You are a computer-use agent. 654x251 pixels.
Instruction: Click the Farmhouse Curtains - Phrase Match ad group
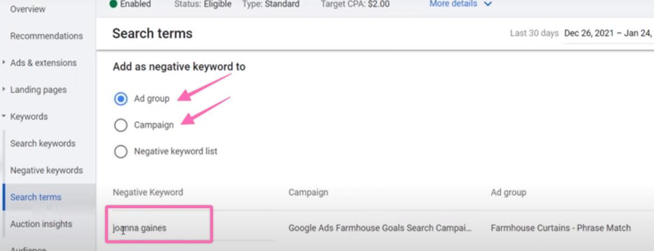560,228
